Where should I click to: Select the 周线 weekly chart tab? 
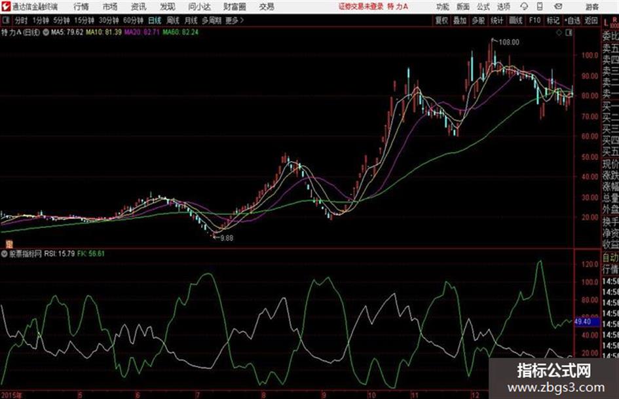173,20
